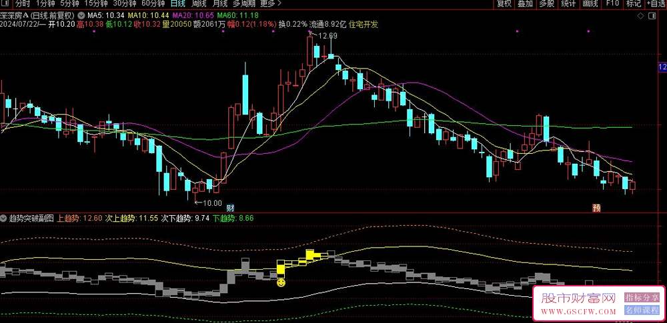
Task: Click the 叠加 overlay button
Action: click(x=526, y=4)
